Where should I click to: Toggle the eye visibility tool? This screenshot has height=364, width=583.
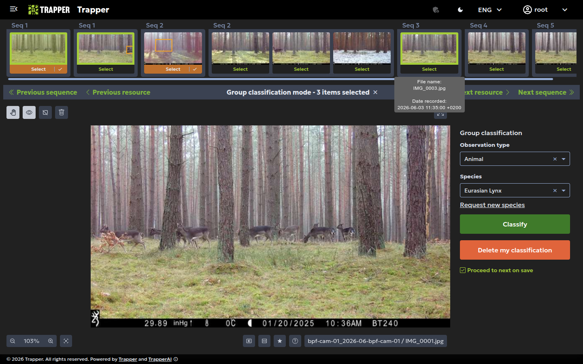29,112
